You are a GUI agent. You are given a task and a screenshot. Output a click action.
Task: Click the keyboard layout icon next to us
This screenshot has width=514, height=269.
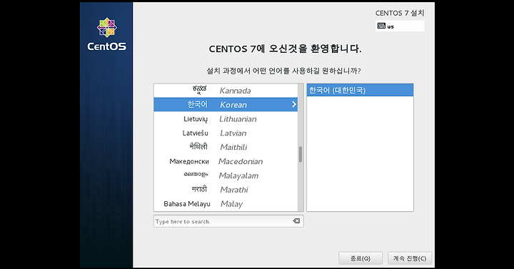381,26
